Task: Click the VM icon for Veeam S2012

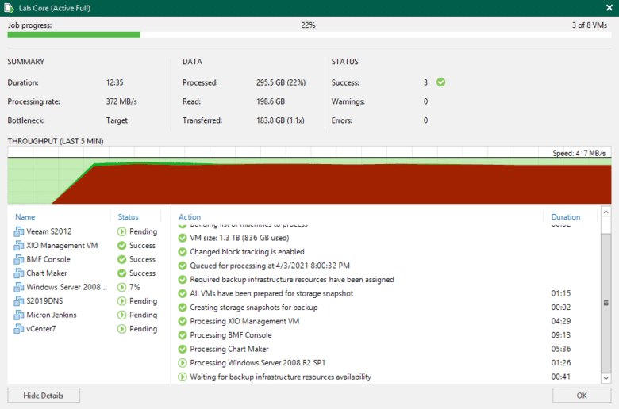Action: pyautogui.click(x=19, y=231)
